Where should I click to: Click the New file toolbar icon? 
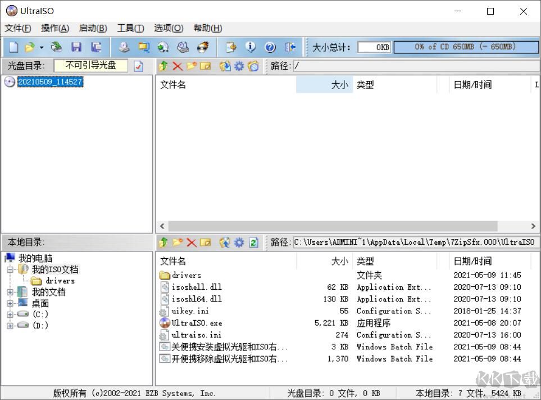[13, 47]
